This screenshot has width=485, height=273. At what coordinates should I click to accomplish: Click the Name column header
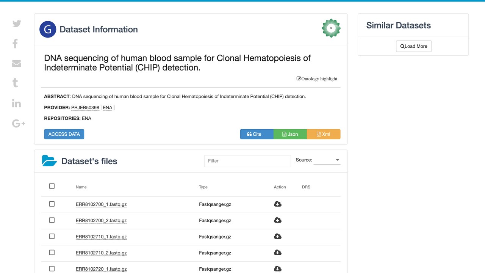coord(81,187)
